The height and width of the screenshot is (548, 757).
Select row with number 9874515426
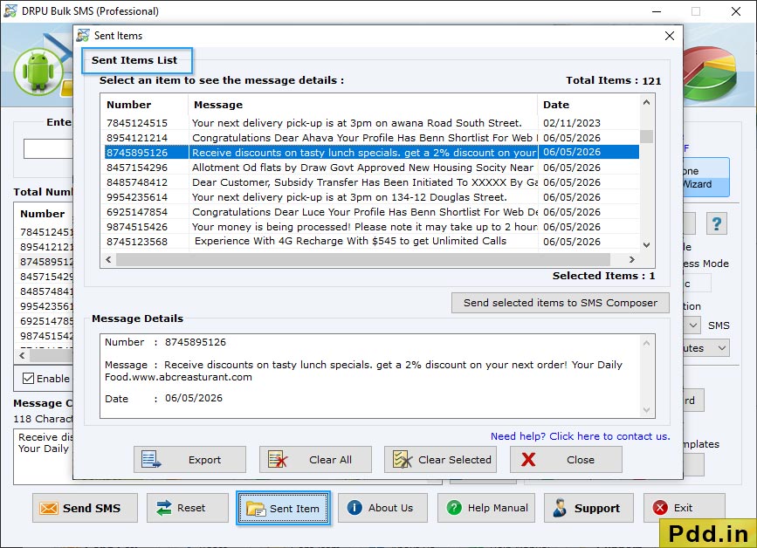pos(372,227)
